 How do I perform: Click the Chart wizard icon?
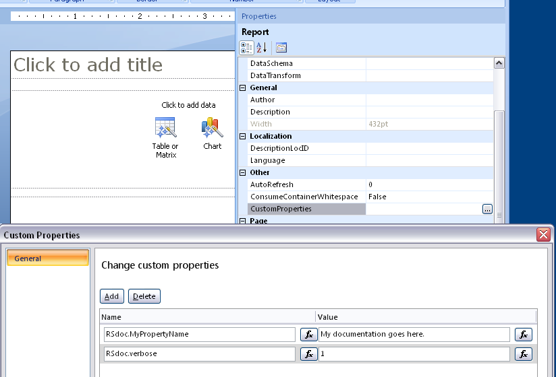click(x=212, y=127)
